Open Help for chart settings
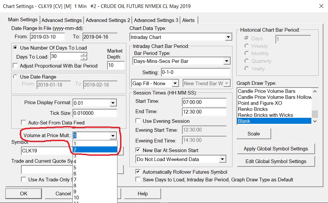 point(143,194)
